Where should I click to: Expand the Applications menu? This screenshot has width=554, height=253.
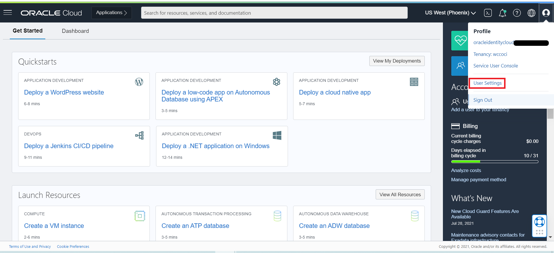tap(112, 13)
